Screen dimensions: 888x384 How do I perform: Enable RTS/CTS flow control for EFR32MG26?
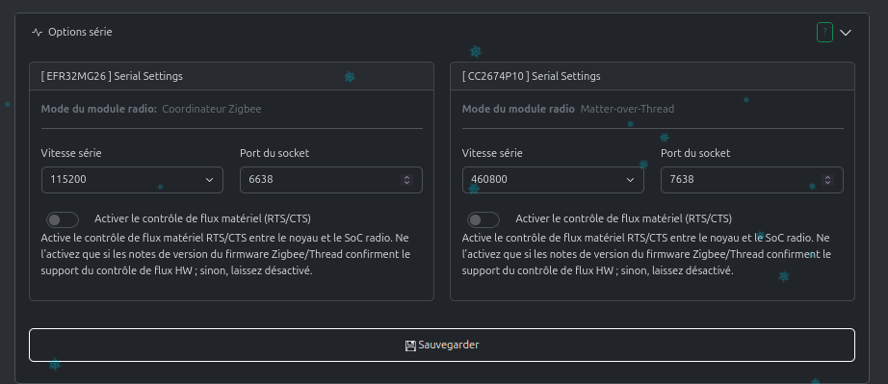click(63, 219)
